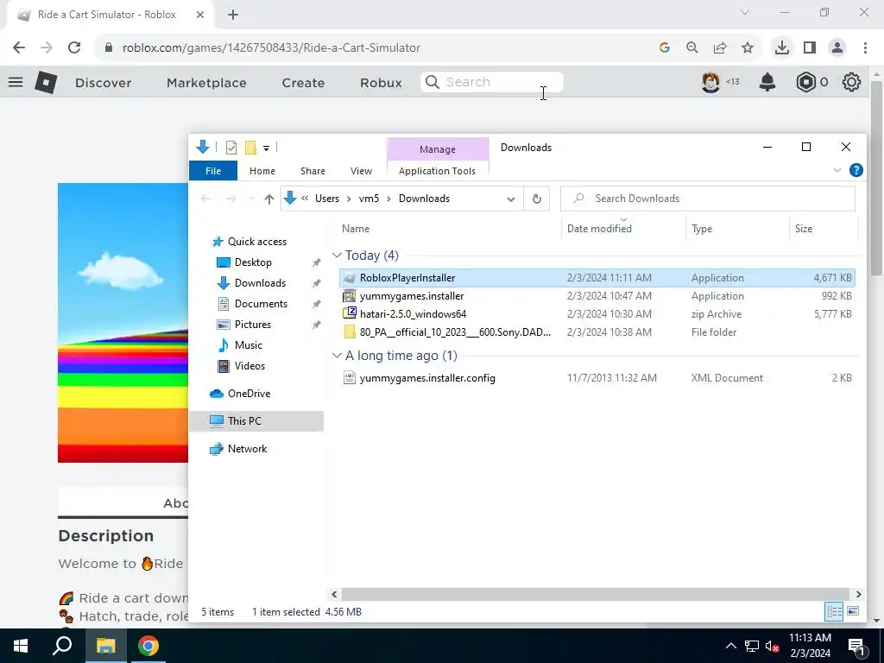
Task: Select hatari-2.5.0_windows64 zip archive
Action: click(x=597, y=314)
